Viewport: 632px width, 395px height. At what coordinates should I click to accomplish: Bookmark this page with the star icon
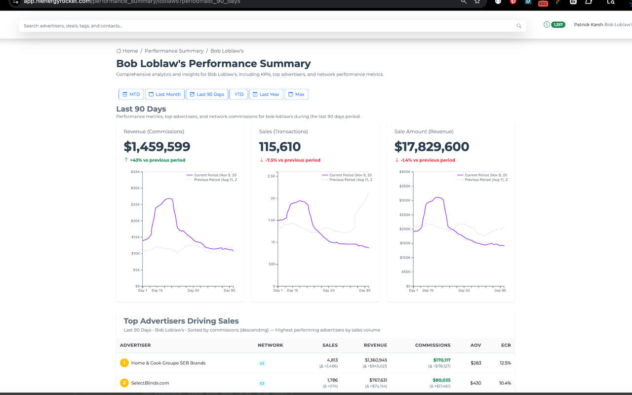click(477, 2)
